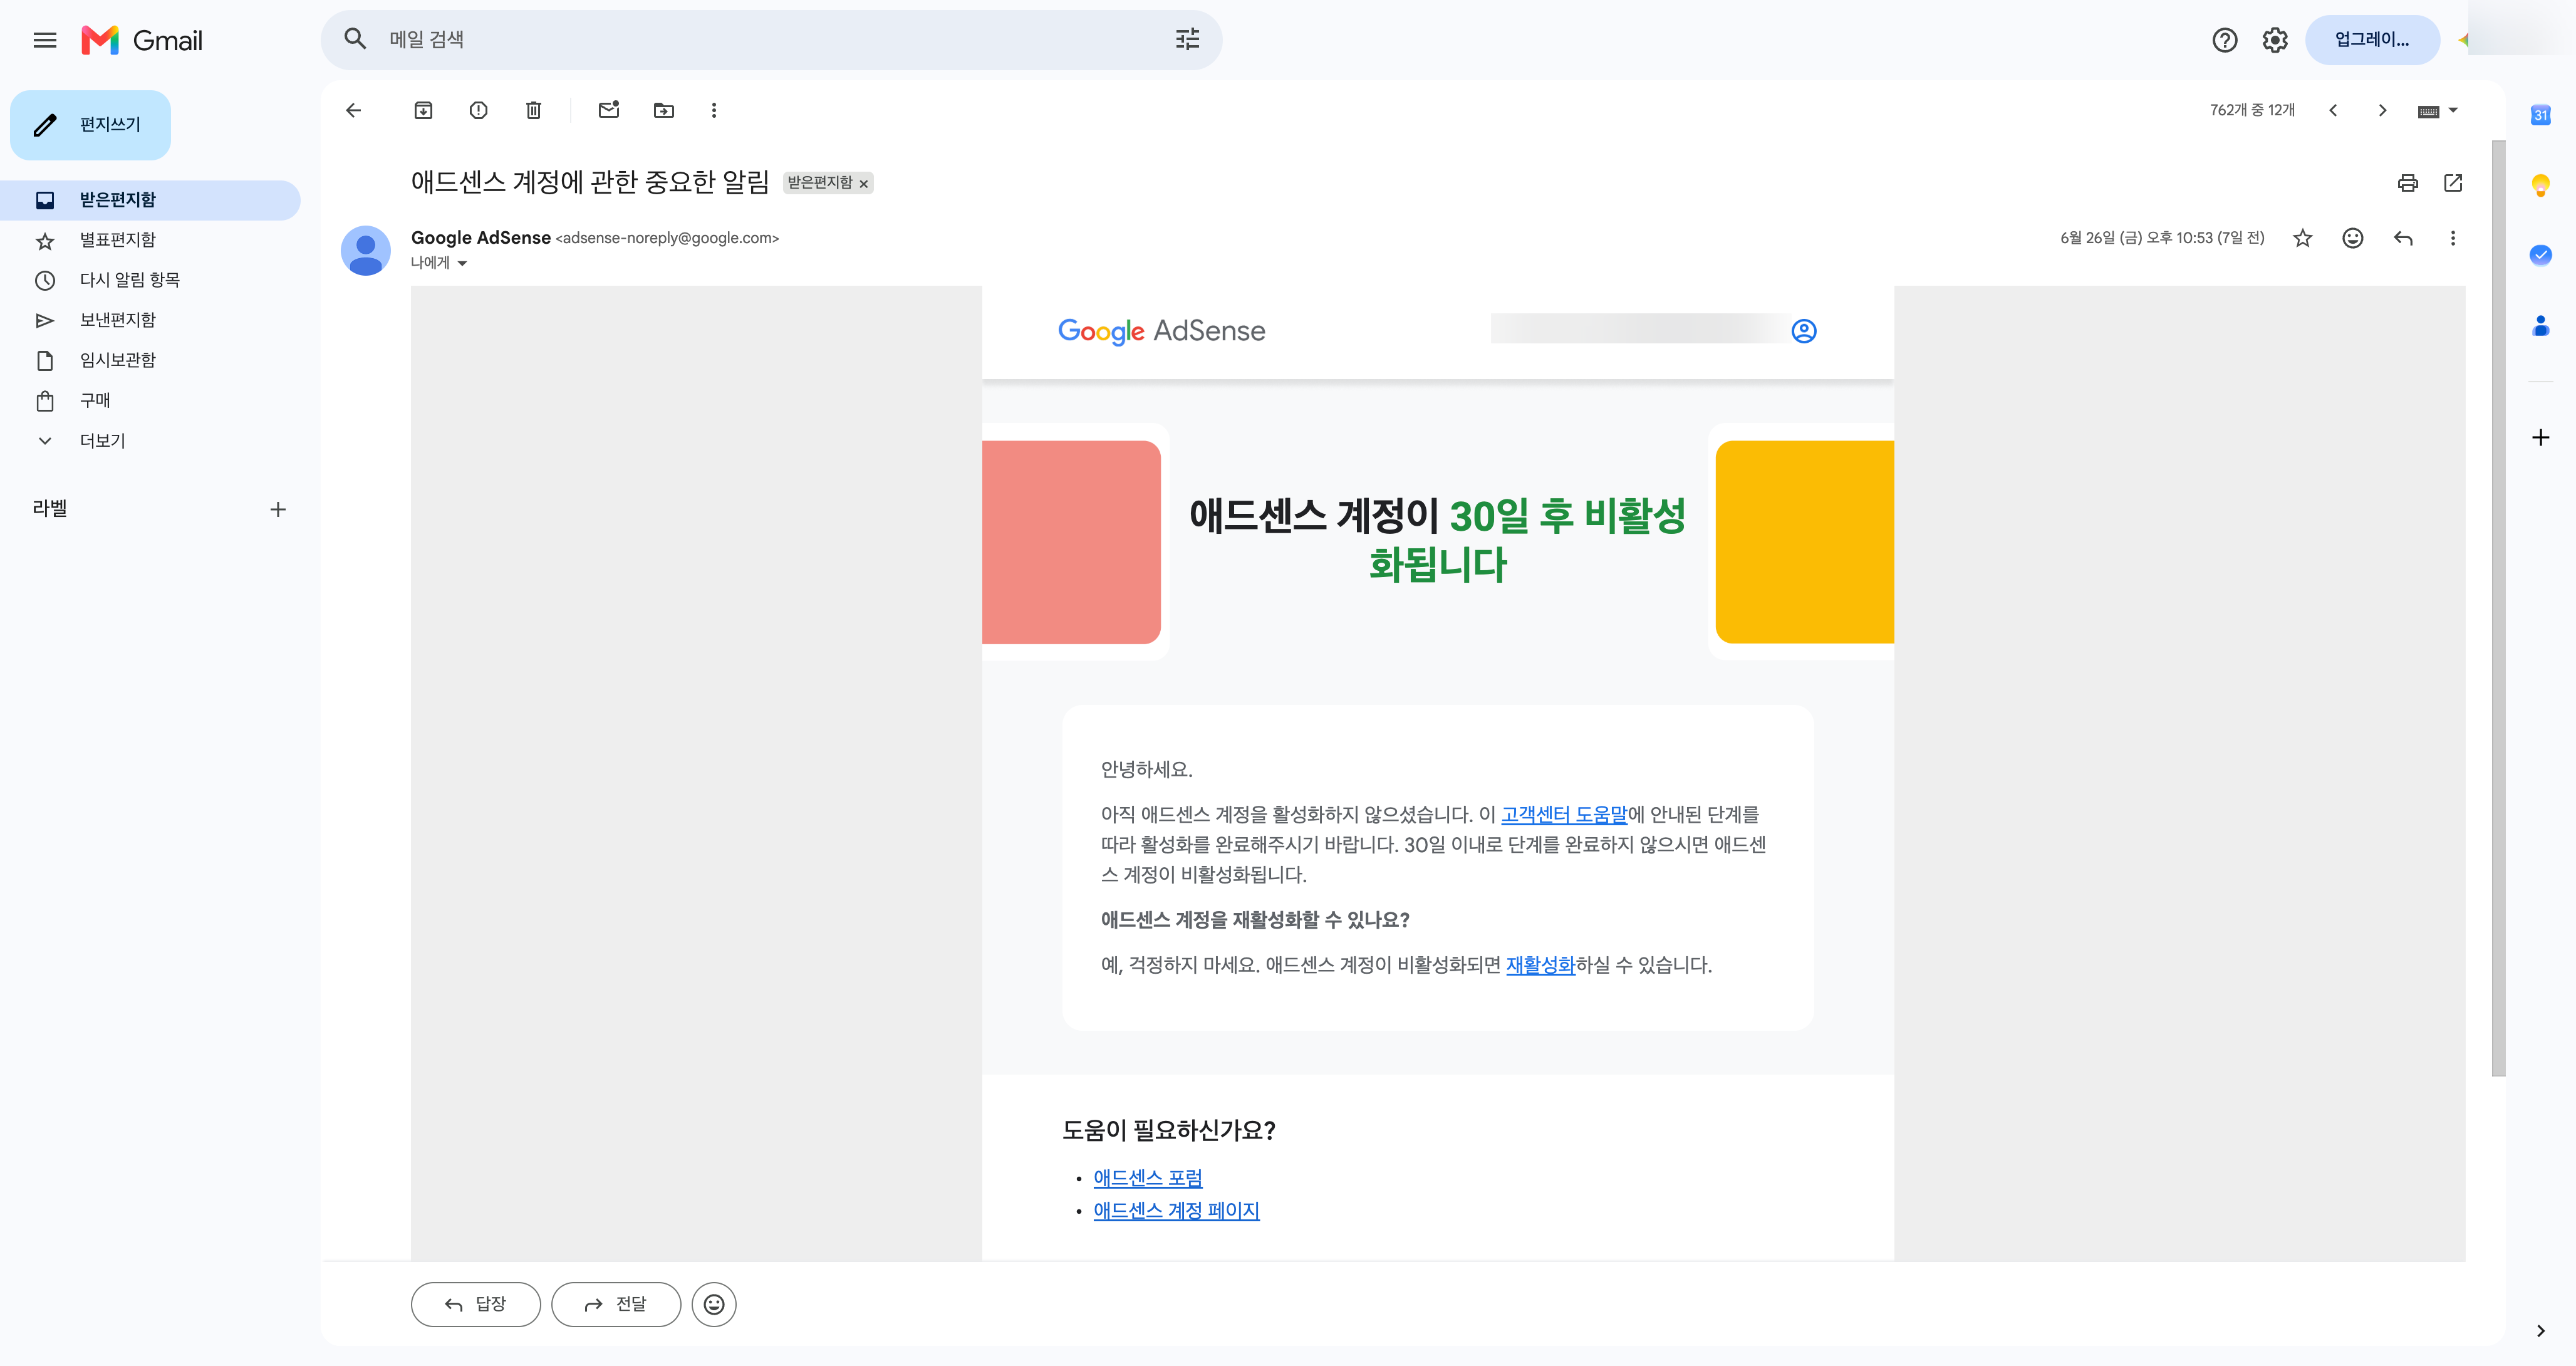Open Google Calendar side panel
Image resolution: width=2576 pixels, height=1366 pixels.
point(2541,115)
